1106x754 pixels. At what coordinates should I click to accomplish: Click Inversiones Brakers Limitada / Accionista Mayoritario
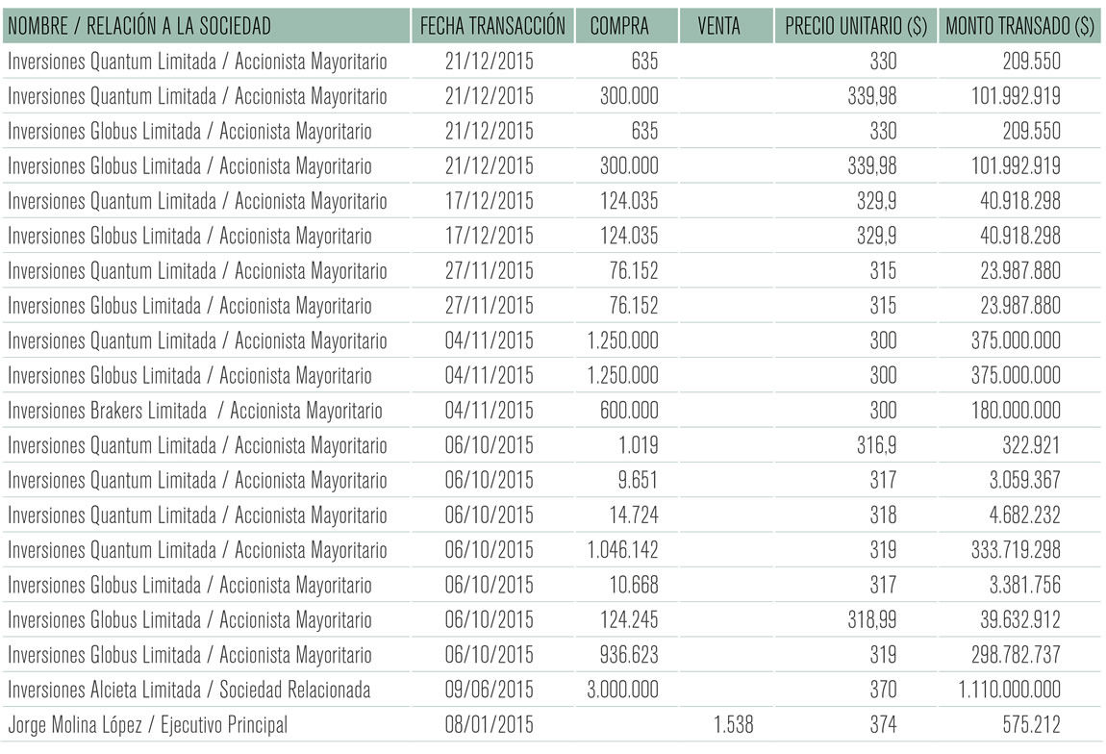(x=194, y=411)
